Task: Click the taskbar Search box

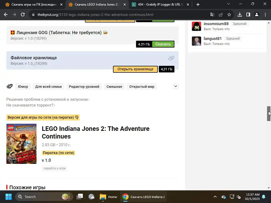Action: 44,197
